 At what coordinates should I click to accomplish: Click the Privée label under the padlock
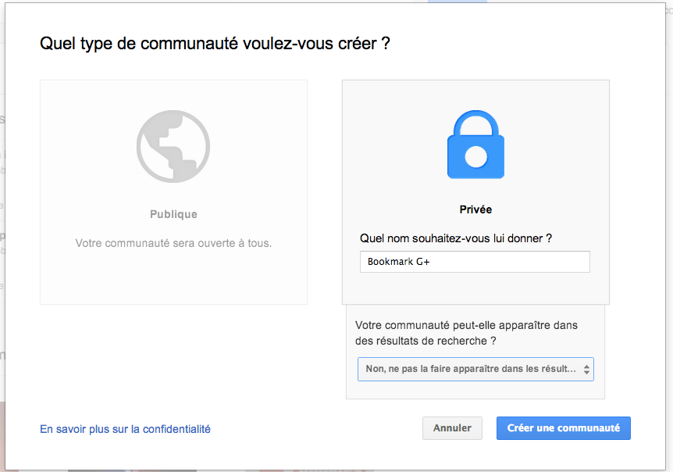tap(475, 209)
